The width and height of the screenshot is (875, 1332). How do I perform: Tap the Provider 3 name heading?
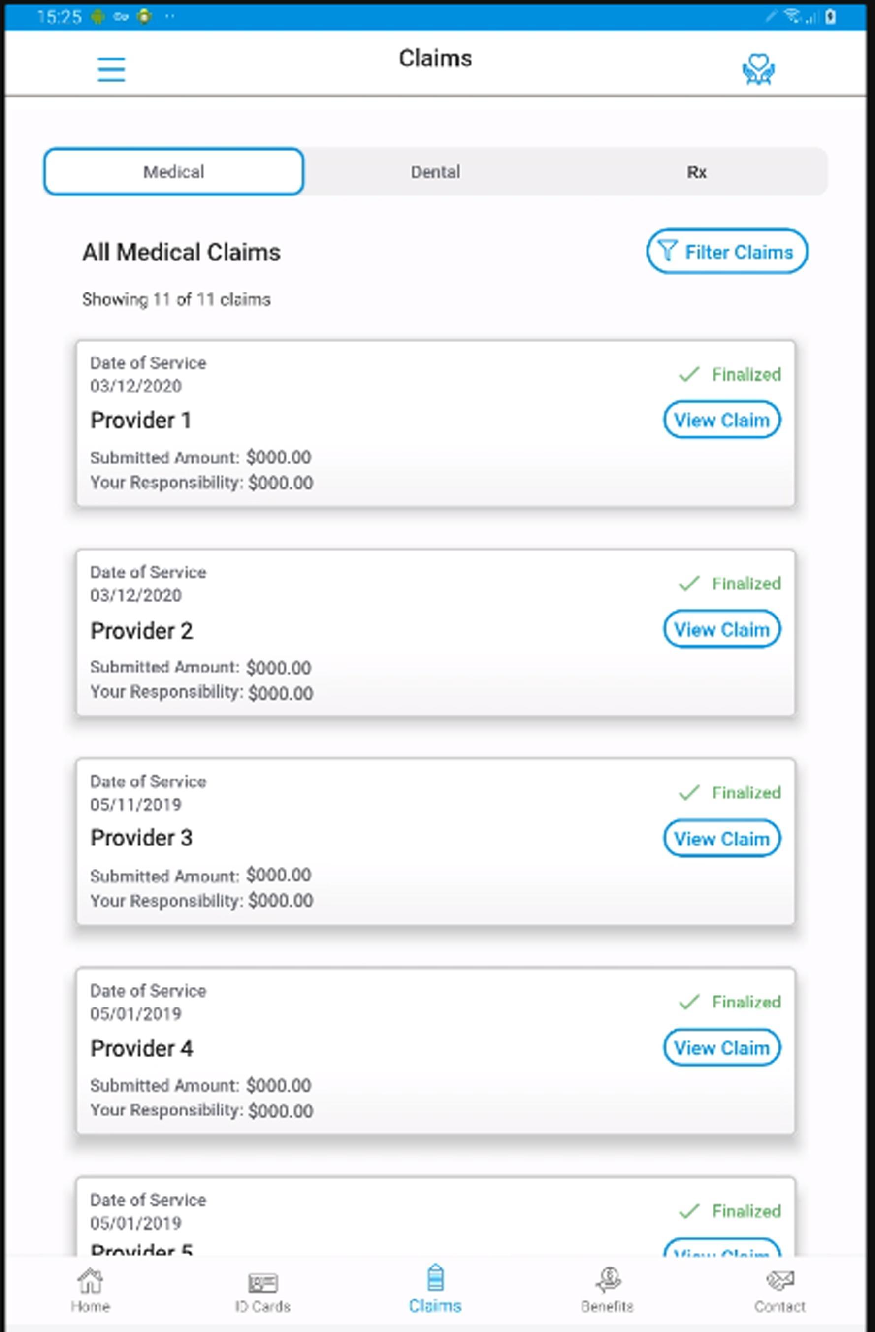click(142, 838)
